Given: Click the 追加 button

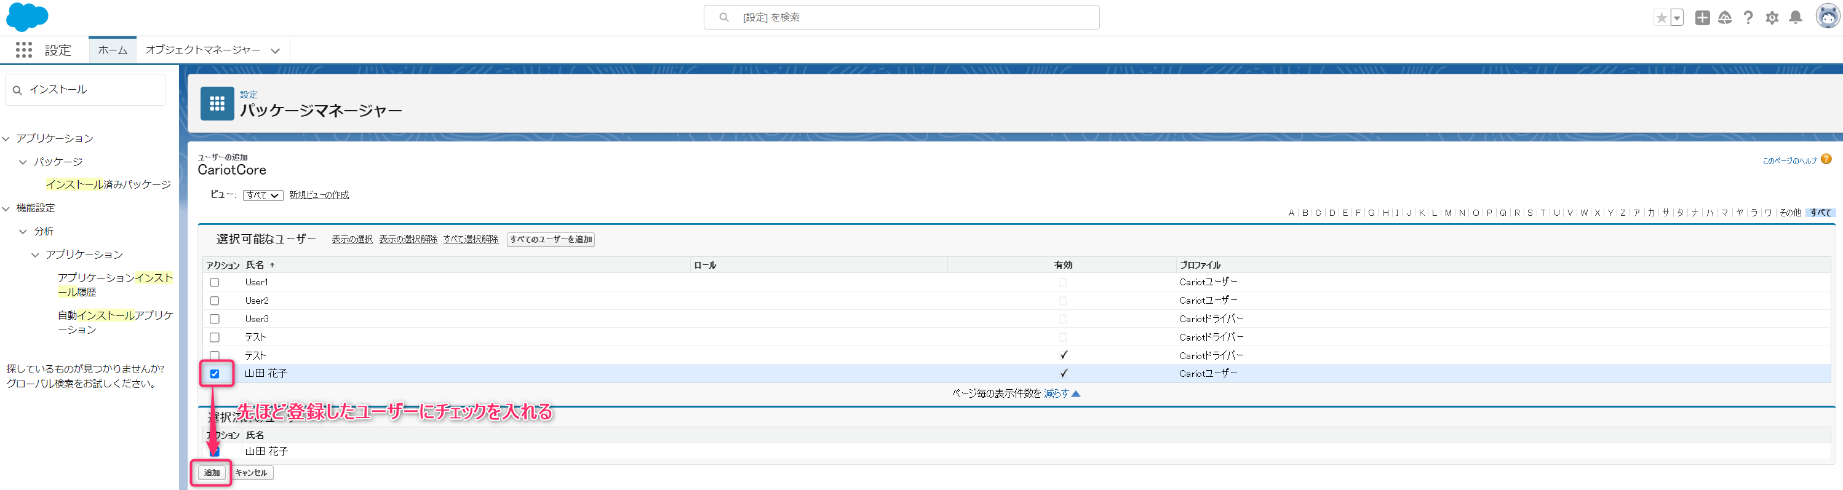Looking at the screenshot, I should click(212, 473).
